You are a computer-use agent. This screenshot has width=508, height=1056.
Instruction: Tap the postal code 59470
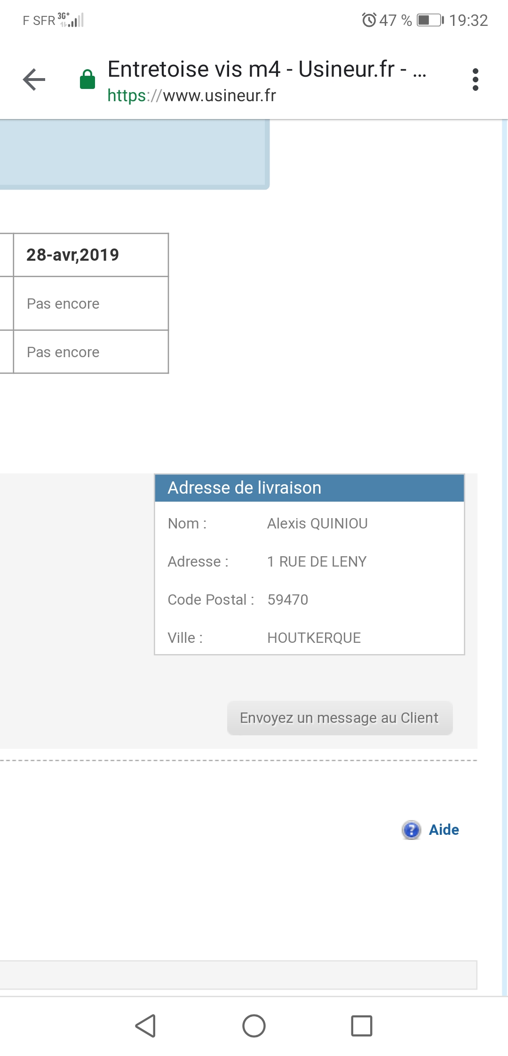288,600
